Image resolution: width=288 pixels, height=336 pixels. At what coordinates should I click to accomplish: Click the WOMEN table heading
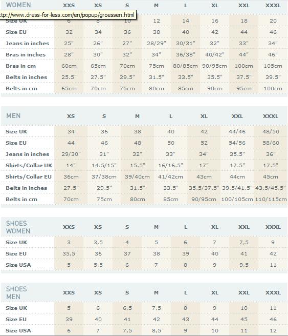point(18,5)
